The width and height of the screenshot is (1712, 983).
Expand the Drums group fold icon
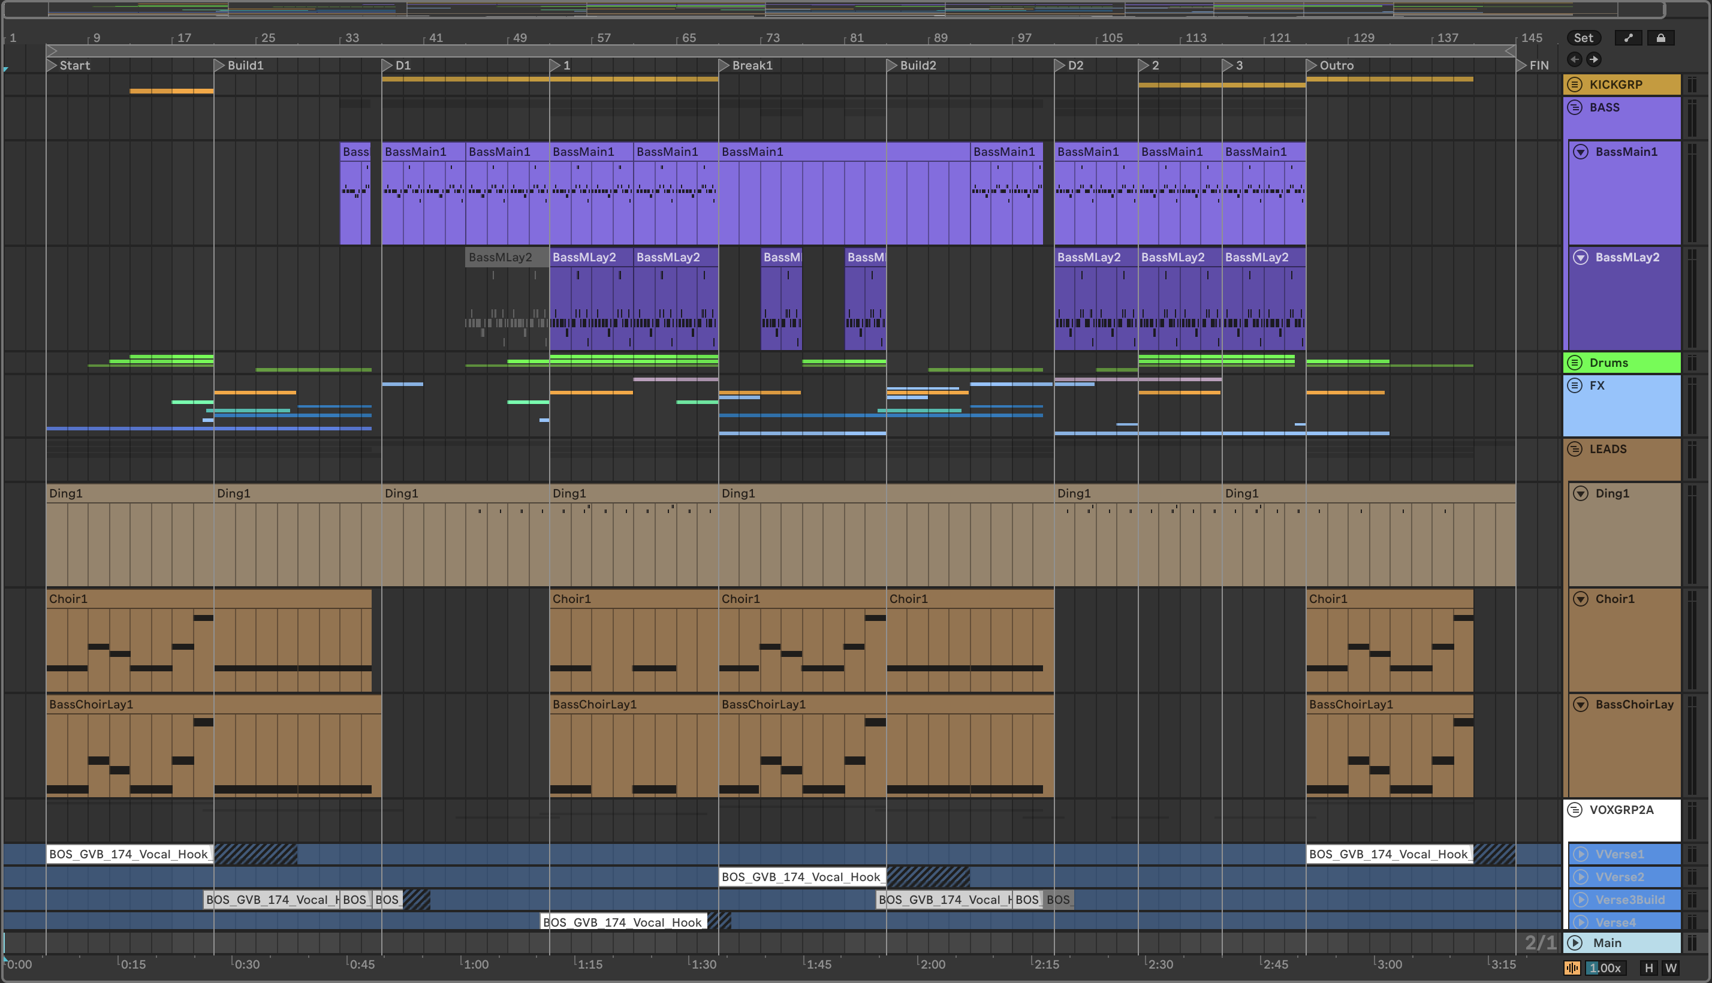[1575, 363]
